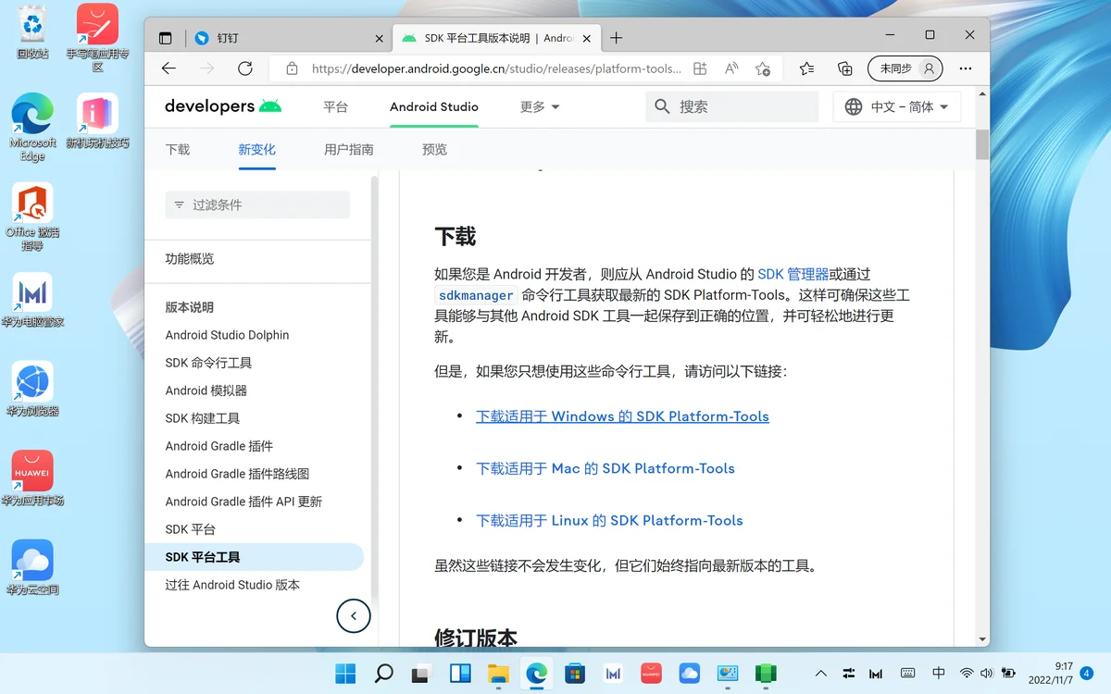Click the page vertical scrollbar thumb
This screenshot has width=1111, height=694.
982,145
